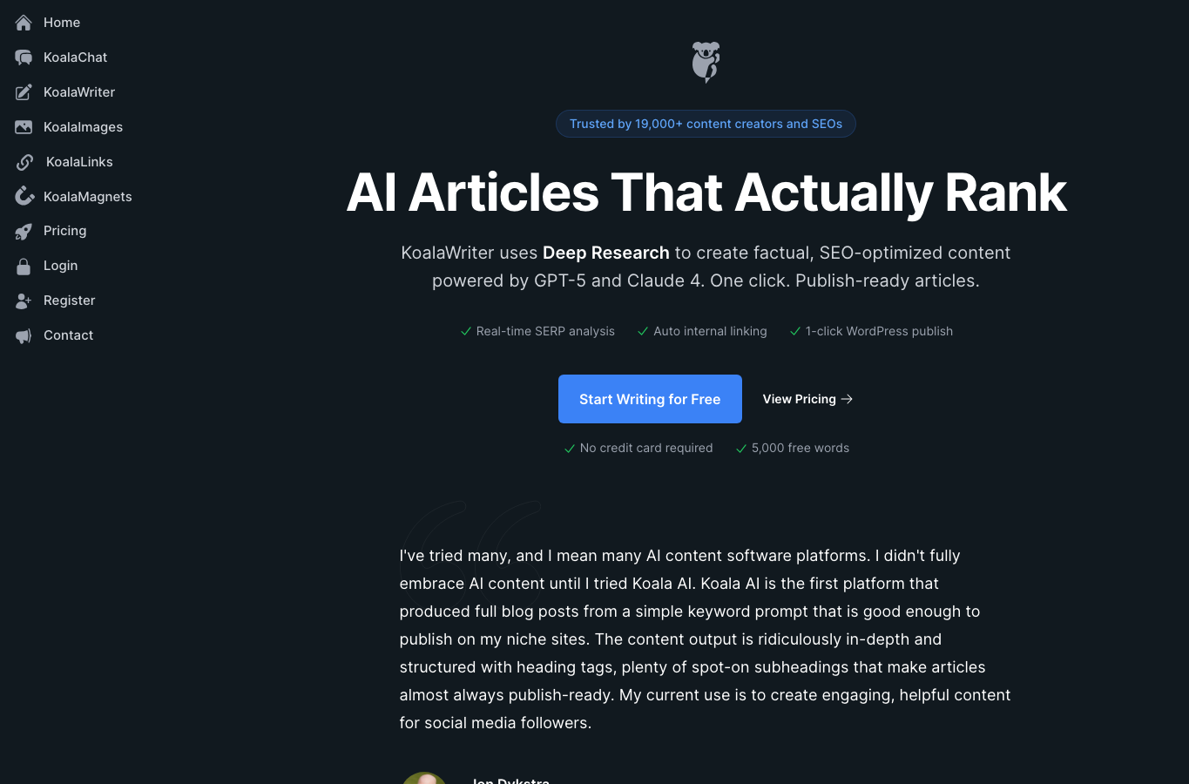
Task: Click the Trusted by 19,000+ creators badge
Action: 706,124
